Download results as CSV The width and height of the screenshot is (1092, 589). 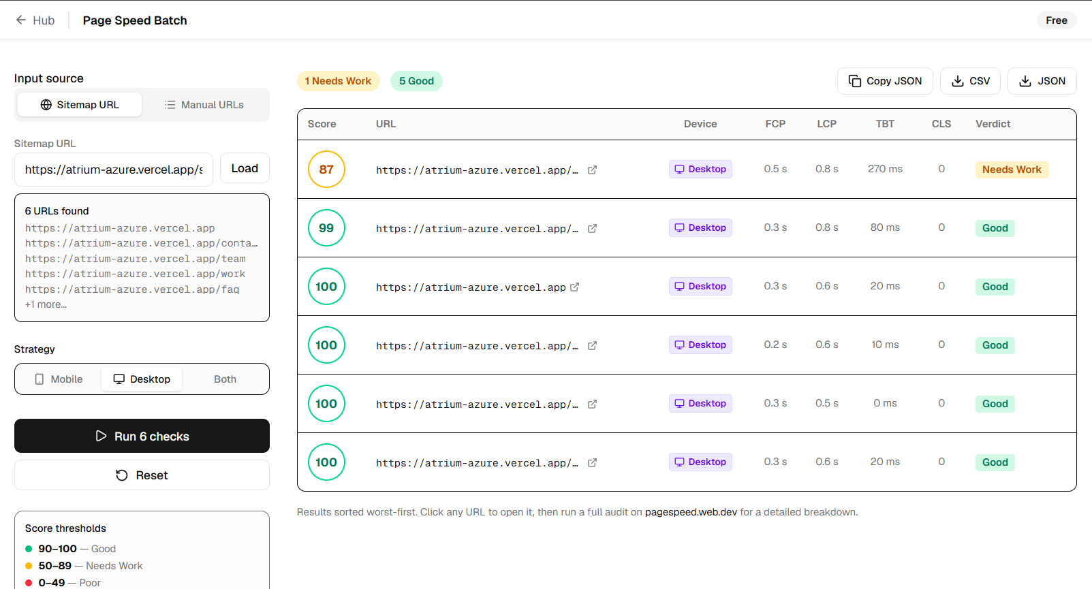(970, 81)
